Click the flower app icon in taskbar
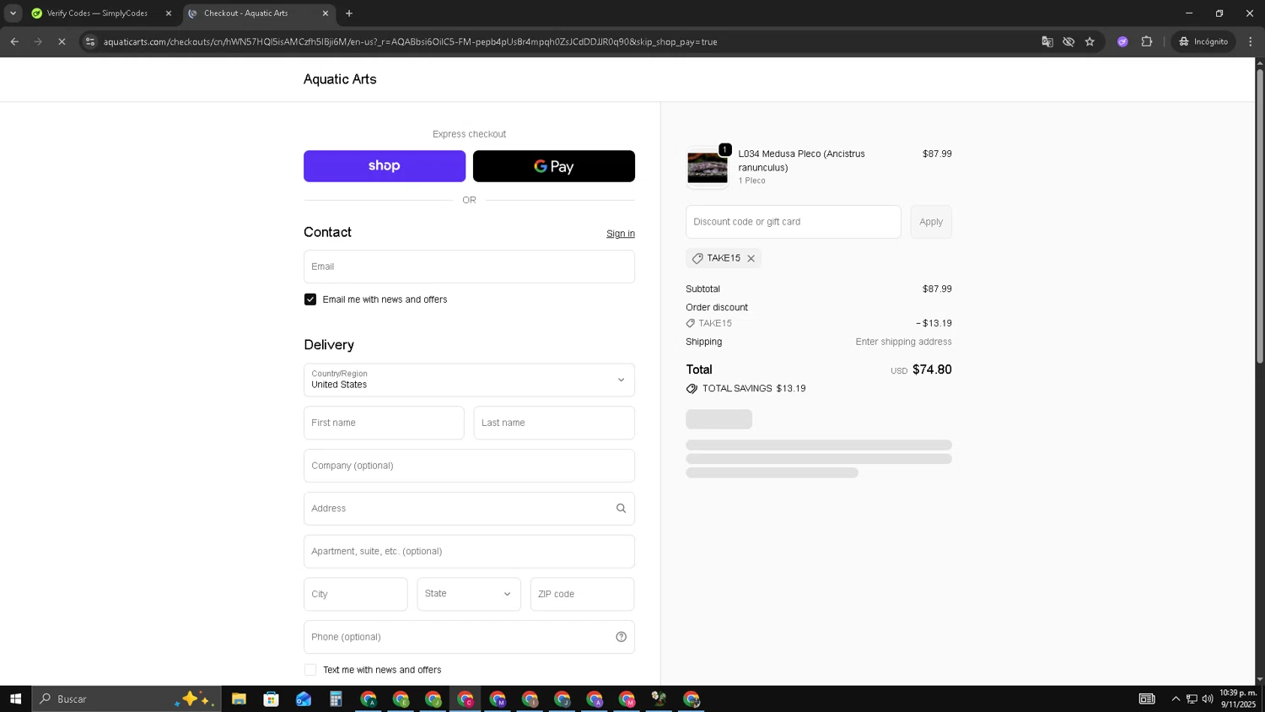1265x712 pixels. pos(659,699)
